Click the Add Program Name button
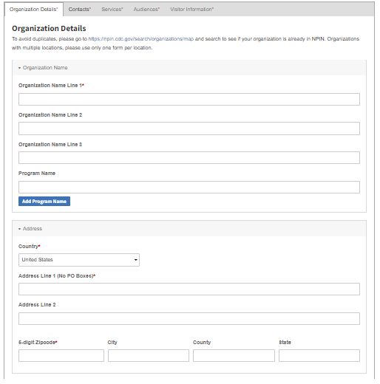Image resolution: width=380 pixels, height=384 pixels. pyautogui.click(x=44, y=201)
